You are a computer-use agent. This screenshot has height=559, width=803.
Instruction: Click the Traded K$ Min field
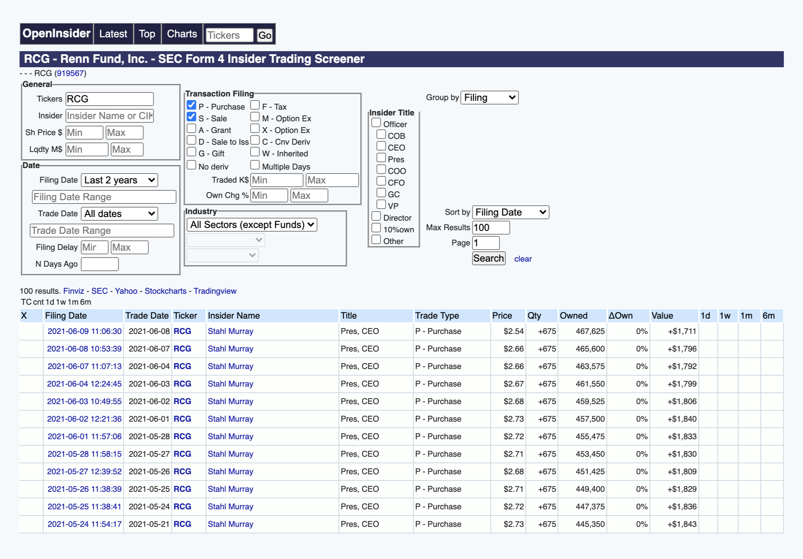(x=277, y=180)
